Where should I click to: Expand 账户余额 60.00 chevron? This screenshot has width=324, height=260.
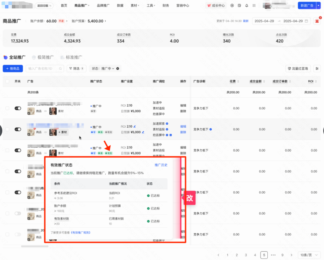(x=67, y=21)
